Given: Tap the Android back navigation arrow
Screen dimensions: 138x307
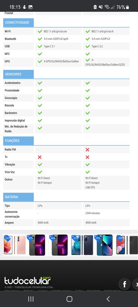Looking at the screenshot, I should [x=108, y=299].
